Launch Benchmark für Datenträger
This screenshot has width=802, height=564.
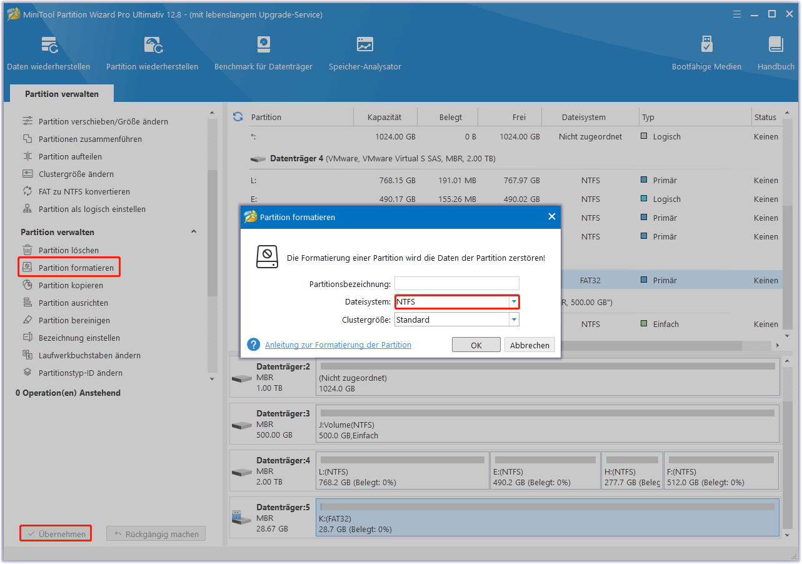click(x=263, y=53)
